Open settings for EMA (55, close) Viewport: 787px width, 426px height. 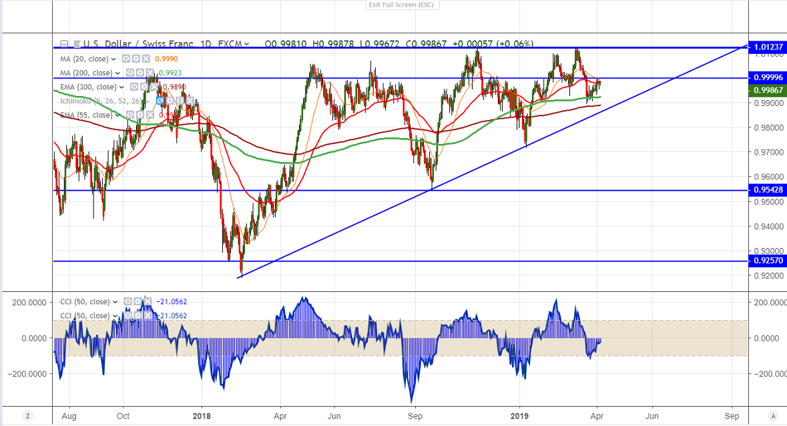point(140,115)
